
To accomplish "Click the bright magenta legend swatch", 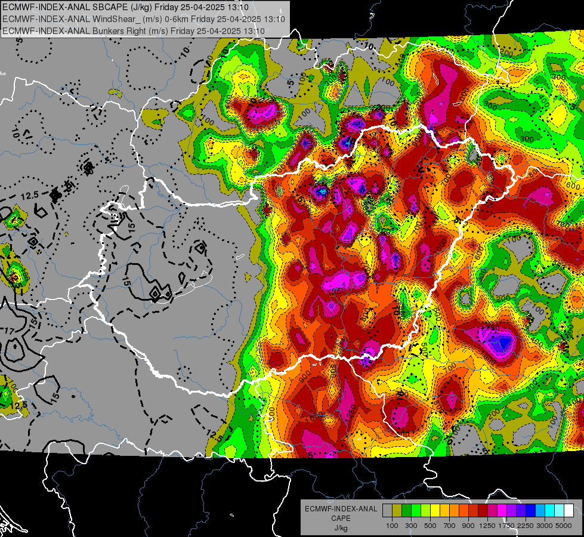I will coord(502,510).
